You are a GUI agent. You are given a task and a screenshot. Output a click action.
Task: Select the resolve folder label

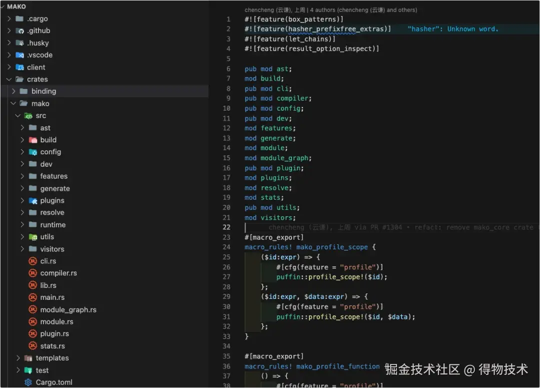click(x=52, y=212)
